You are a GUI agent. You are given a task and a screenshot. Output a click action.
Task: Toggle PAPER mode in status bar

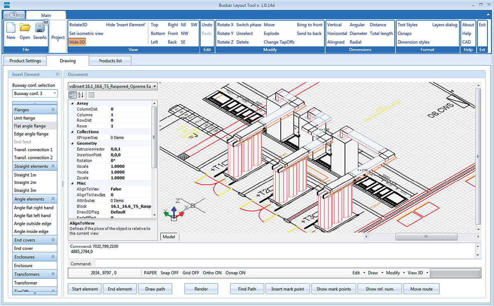coord(150,273)
